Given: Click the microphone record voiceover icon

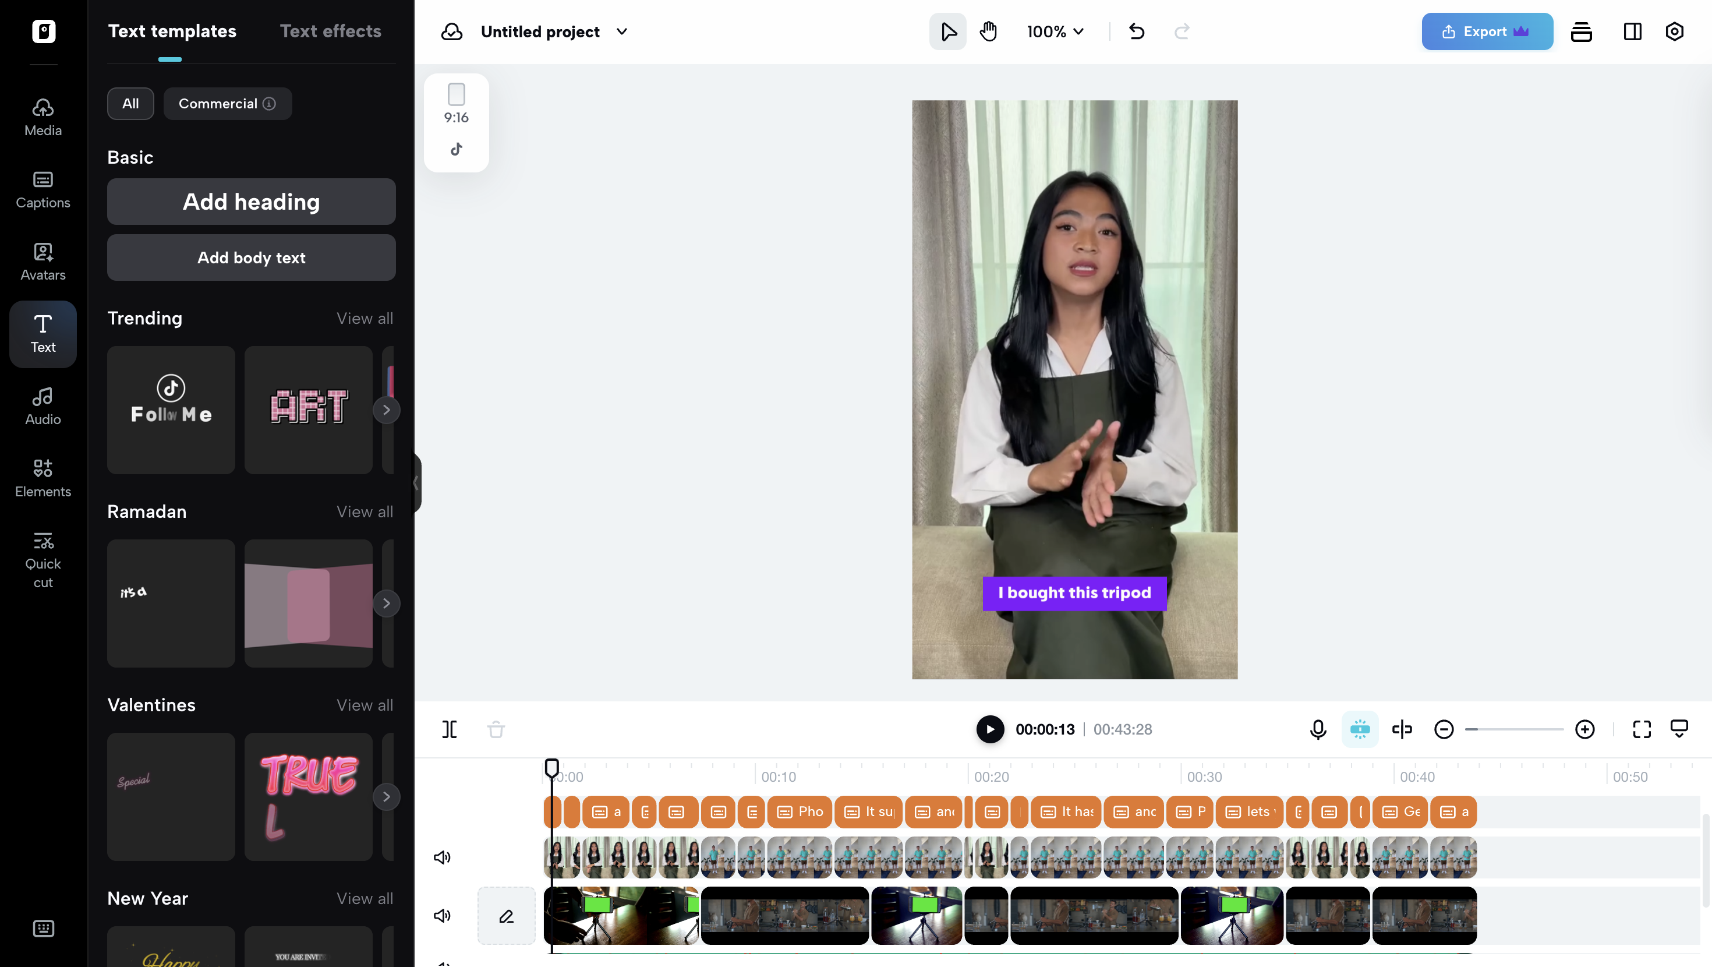Looking at the screenshot, I should tap(1318, 729).
